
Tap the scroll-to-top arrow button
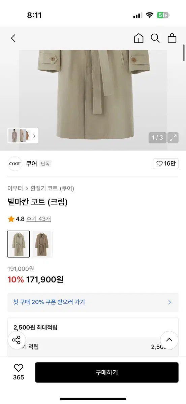169,340
